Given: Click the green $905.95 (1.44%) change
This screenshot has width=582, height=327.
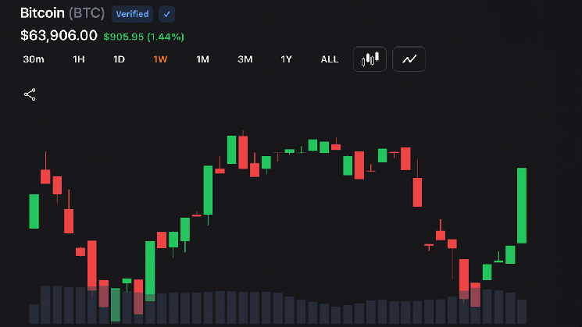Looking at the screenshot, I should [x=144, y=37].
